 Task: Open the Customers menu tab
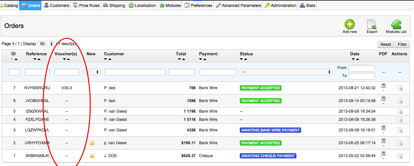pyautogui.click(x=56, y=5)
